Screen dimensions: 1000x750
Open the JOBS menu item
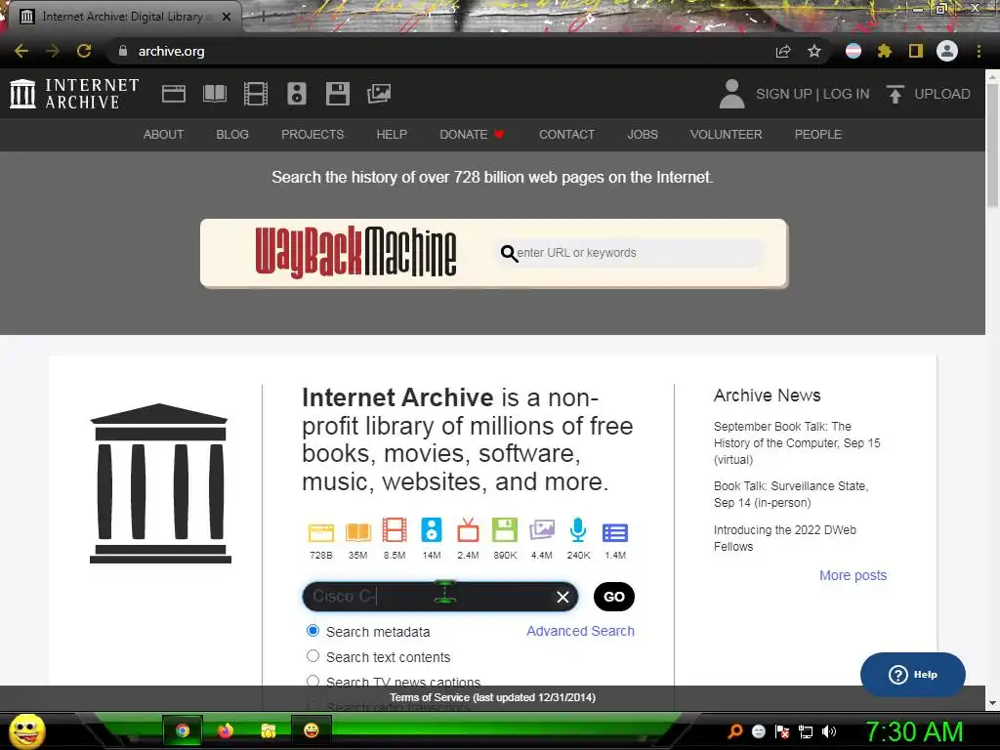(643, 135)
